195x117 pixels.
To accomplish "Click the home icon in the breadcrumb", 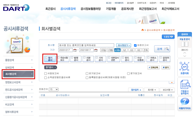I will [x=143, y=30].
